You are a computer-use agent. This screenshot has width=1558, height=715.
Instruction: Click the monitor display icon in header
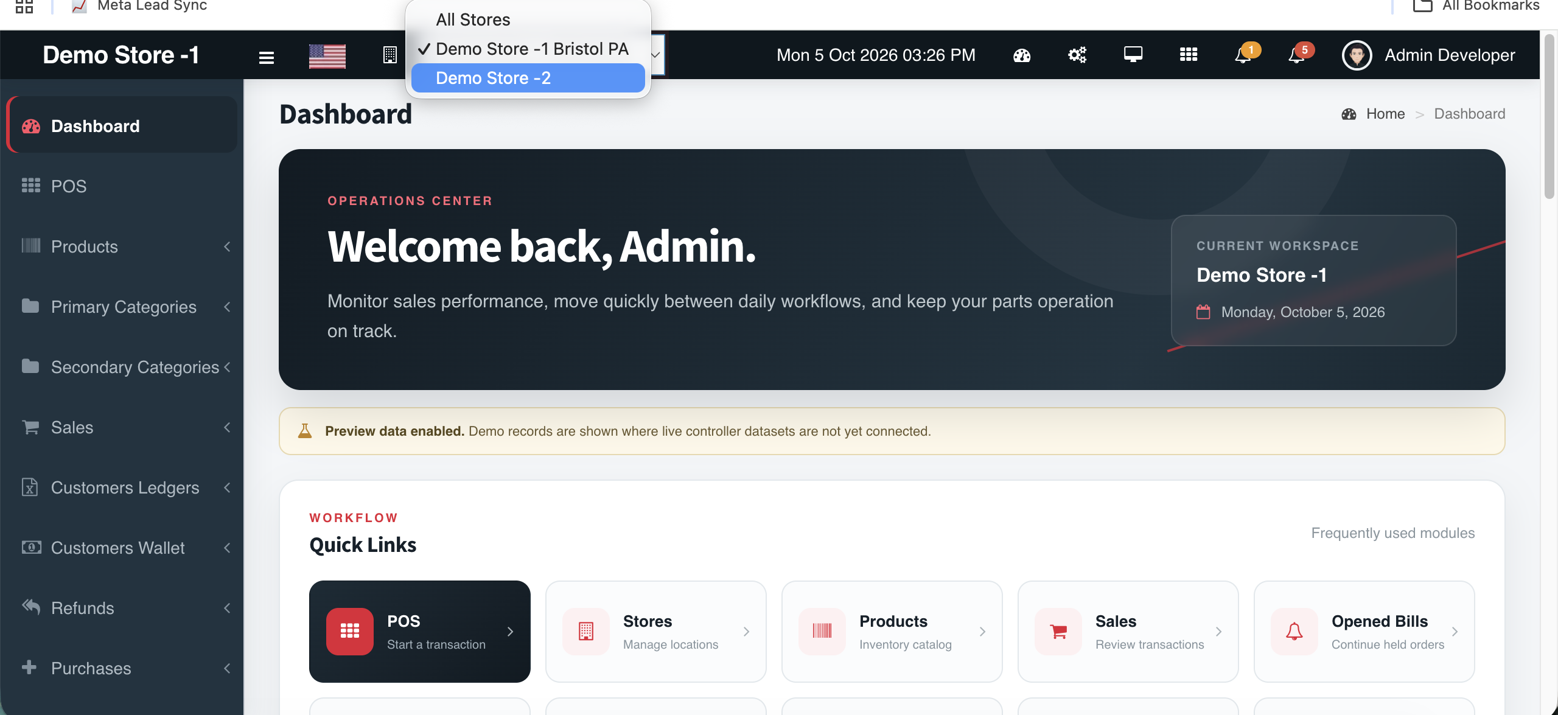coord(1133,55)
